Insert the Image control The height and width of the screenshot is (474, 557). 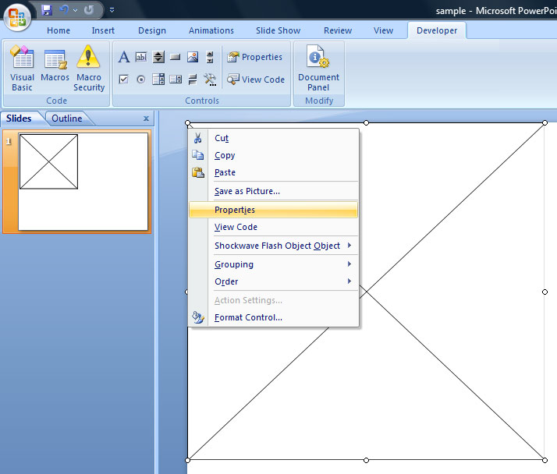pyautogui.click(x=193, y=57)
